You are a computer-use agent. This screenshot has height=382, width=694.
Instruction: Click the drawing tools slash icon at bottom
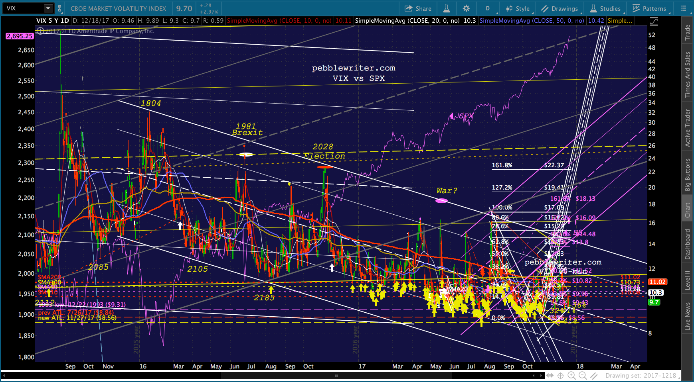pyautogui.click(x=594, y=375)
